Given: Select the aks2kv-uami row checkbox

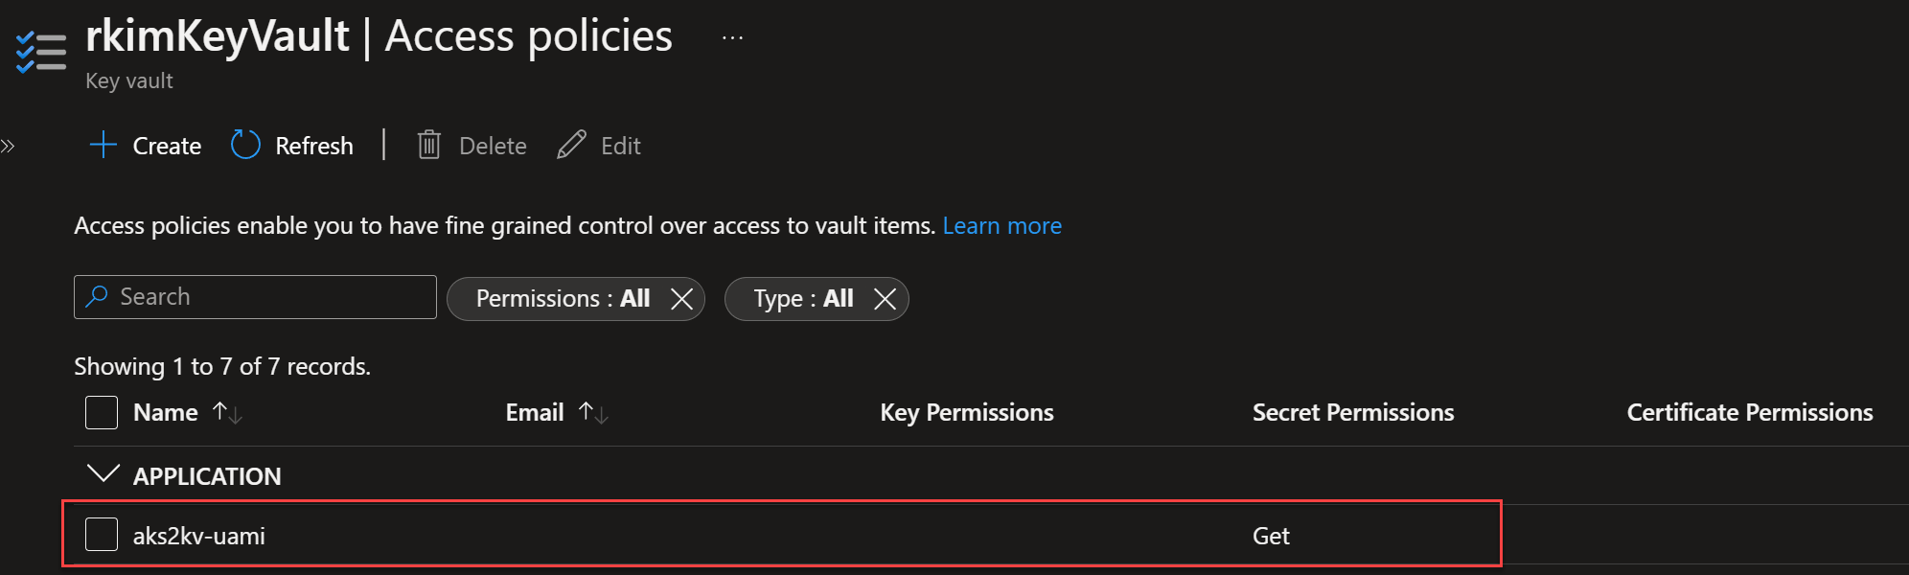Looking at the screenshot, I should (101, 535).
